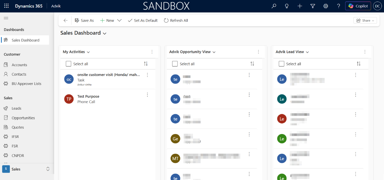
Task: Open the advanced find funnel icon
Action: 313,6
